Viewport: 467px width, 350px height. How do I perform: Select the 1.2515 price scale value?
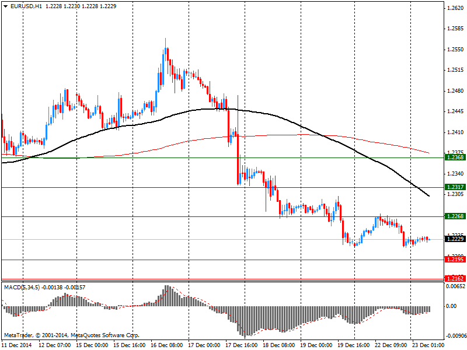coord(456,70)
